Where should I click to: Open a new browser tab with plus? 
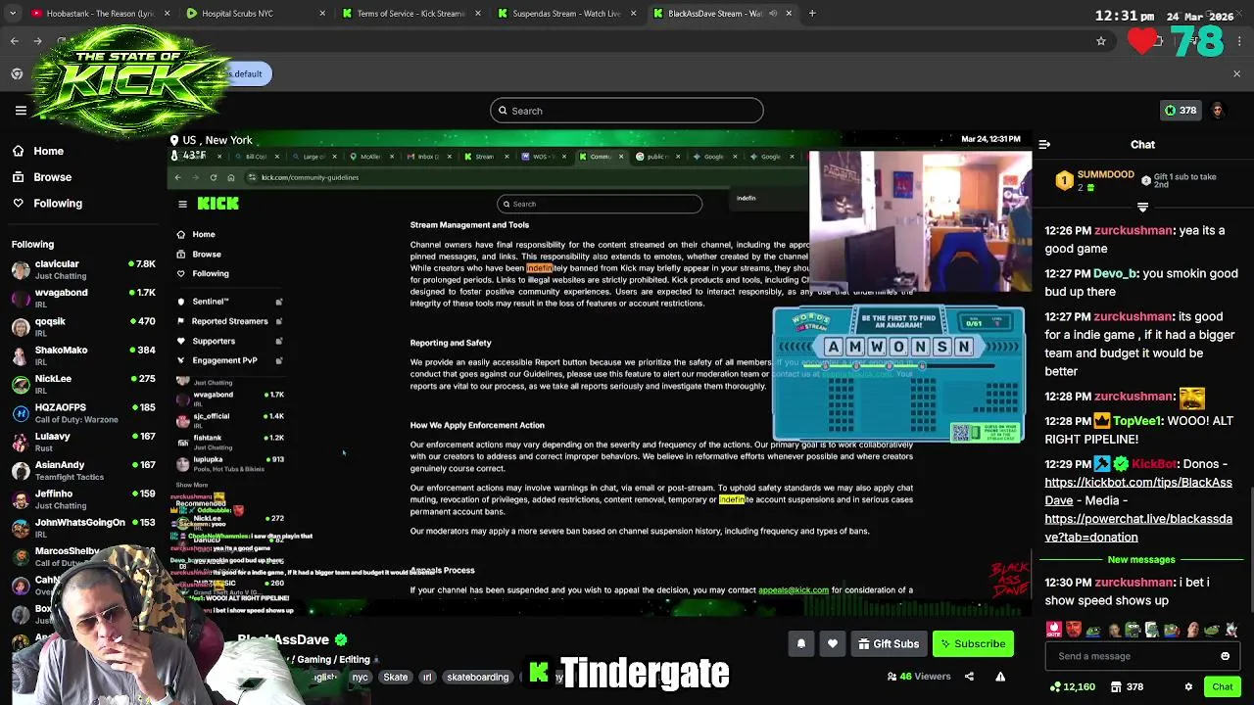click(812, 14)
